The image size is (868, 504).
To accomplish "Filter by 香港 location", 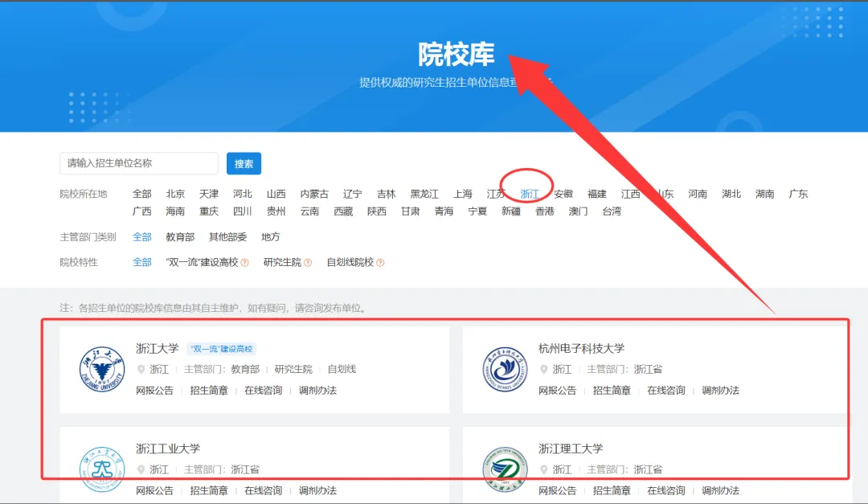I will click(545, 211).
